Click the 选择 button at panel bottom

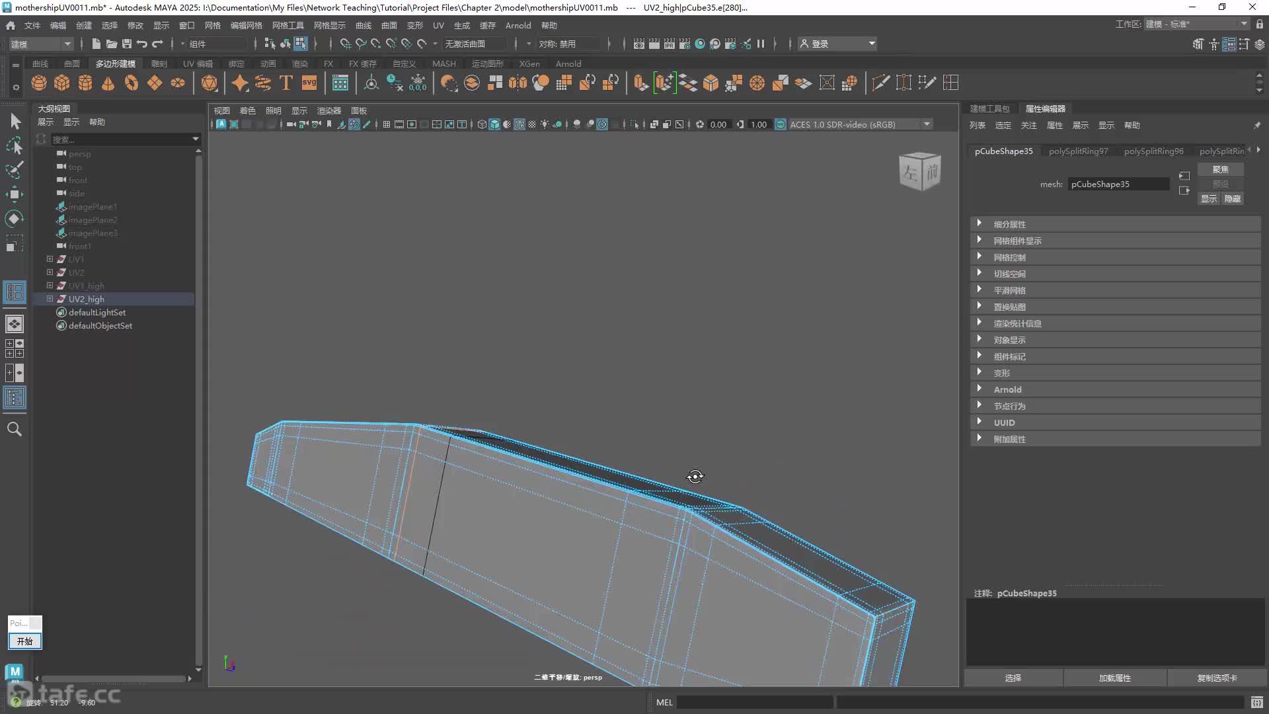(1013, 678)
